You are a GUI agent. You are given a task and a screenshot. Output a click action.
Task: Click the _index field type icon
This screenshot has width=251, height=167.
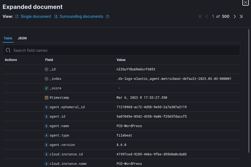pos(47,79)
